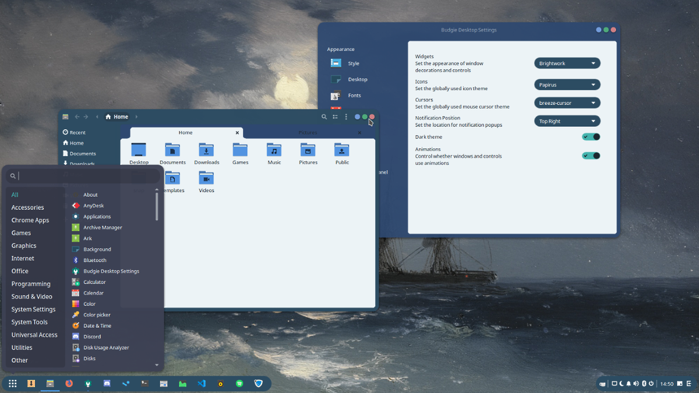
Task: Open Date & Time from the app list
Action: click(91, 326)
